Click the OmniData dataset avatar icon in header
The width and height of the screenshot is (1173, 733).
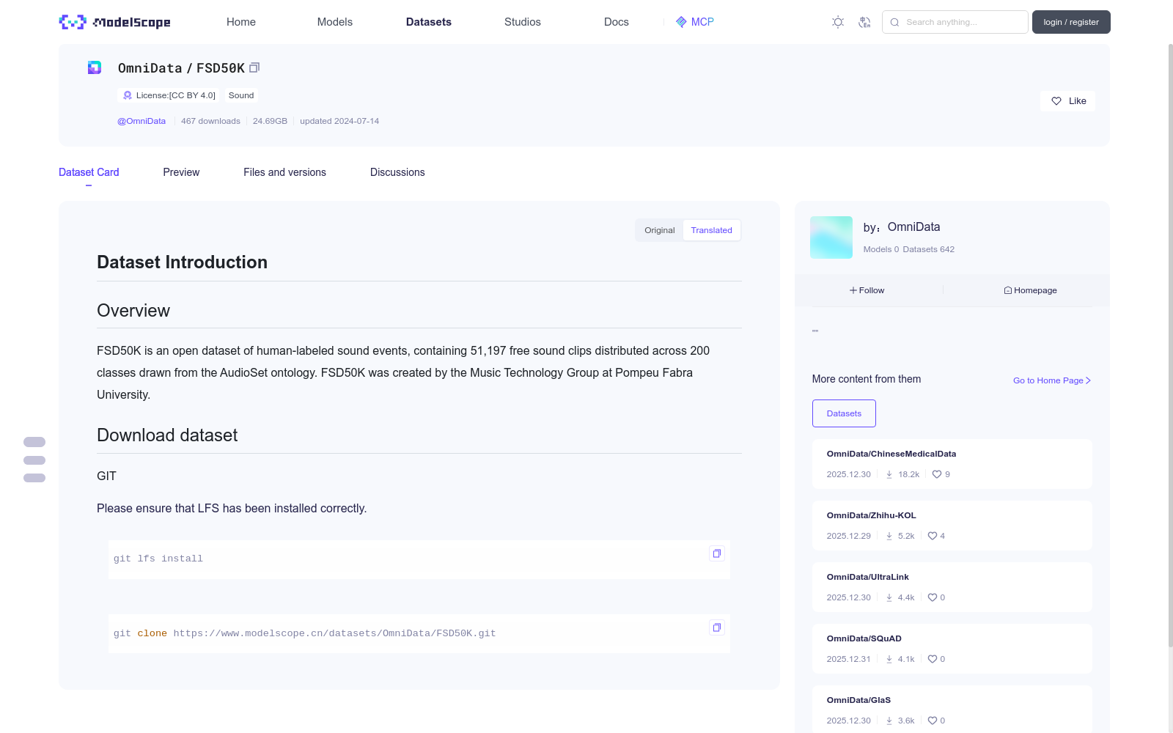[x=95, y=67]
